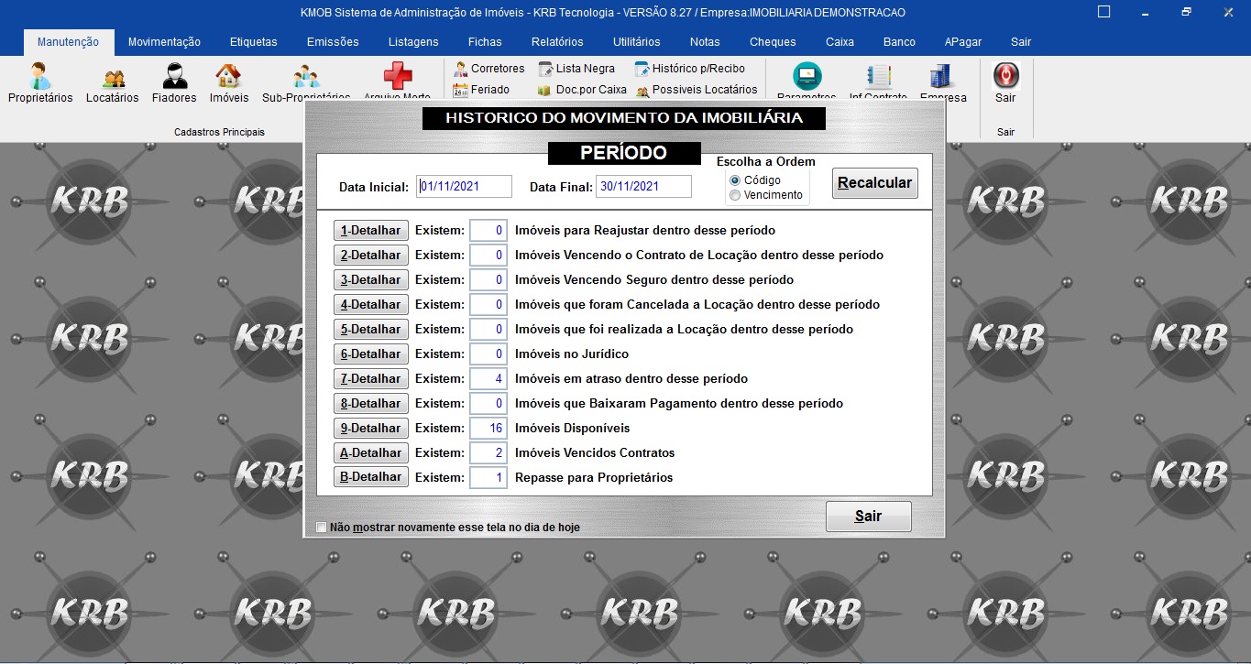Open the Utilitários menu tab

coord(637,42)
